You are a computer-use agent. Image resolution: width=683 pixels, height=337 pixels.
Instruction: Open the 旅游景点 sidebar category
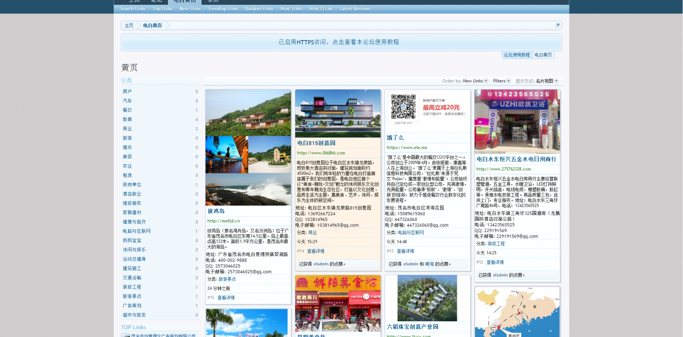coord(132,296)
